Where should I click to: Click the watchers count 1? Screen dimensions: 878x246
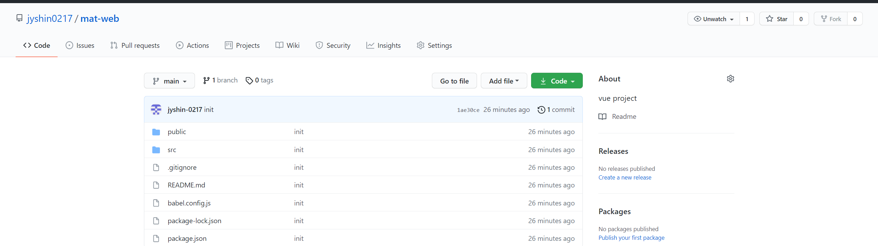(x=747, y=19)
